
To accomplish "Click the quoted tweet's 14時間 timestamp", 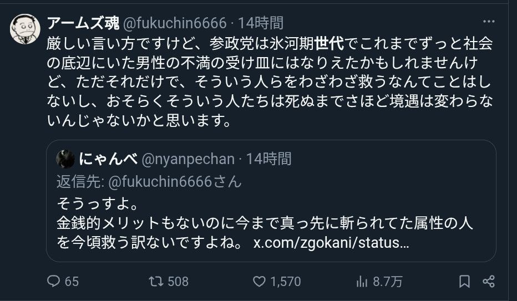I will coord(268,160).
